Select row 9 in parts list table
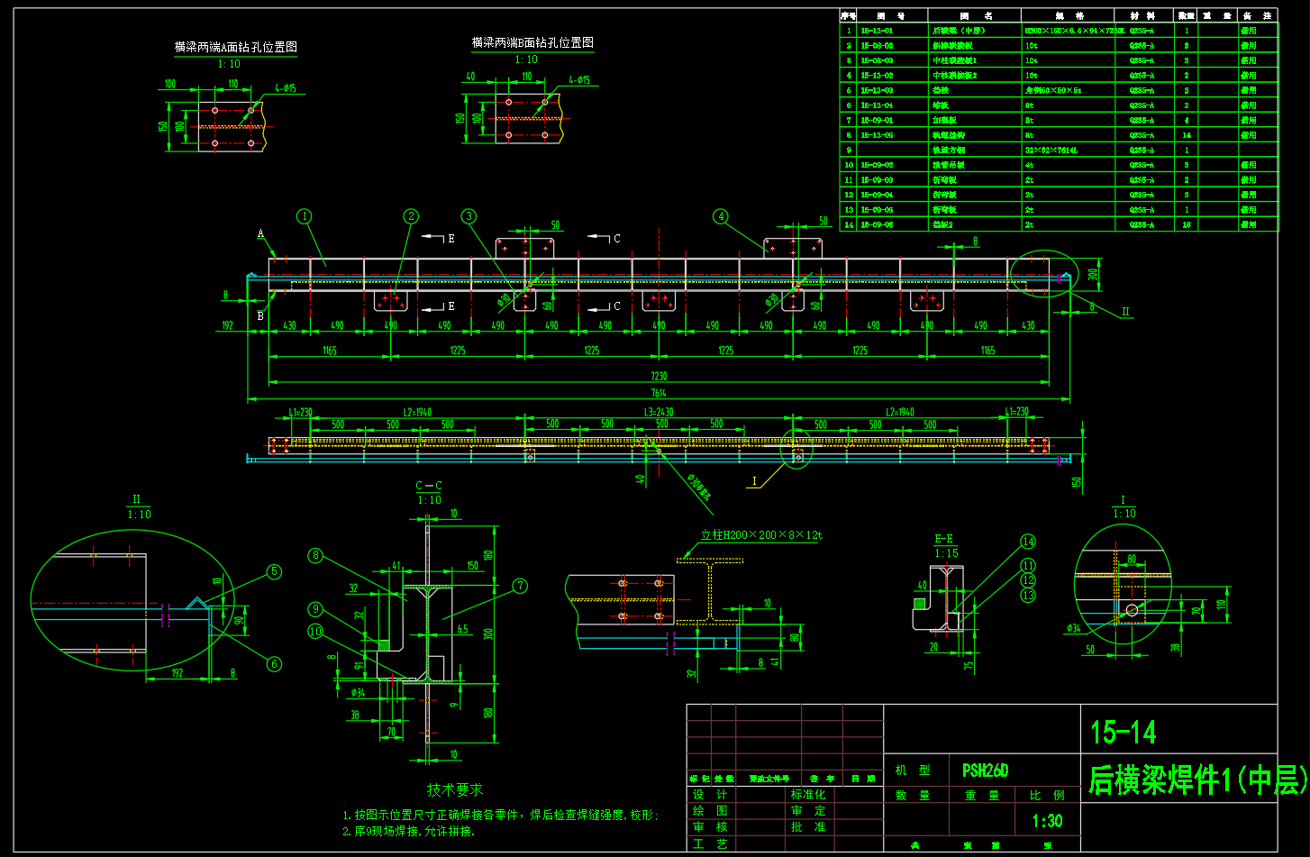Image resolution: width=1310 pixels, height=857 pixels. (1058, 150)
